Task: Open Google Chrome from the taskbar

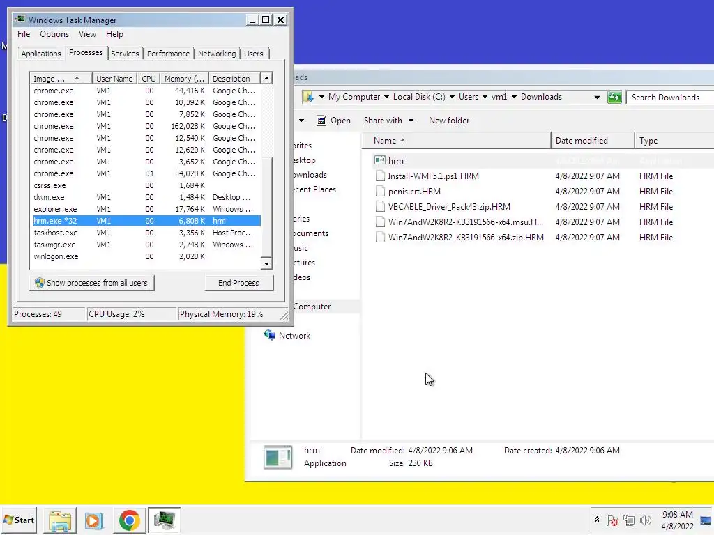Action: [129, 520]
